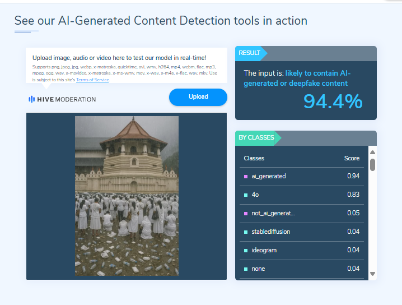This screenshot has height=305, width=402.
Task: Click the page heading about Content Detection tools
Action: (161, 21)
